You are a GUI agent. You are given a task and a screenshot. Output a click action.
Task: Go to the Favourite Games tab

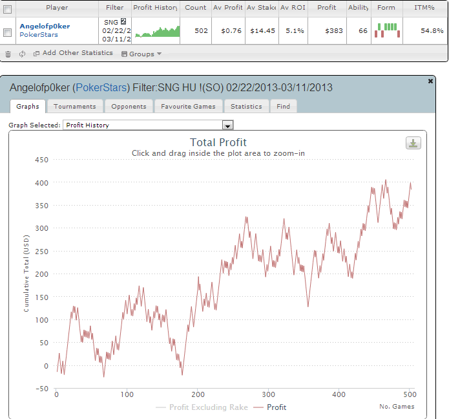pos(189,106)
